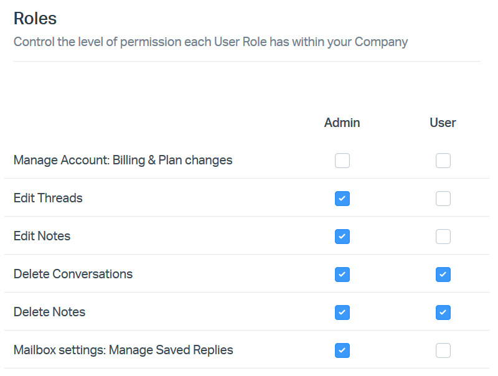Select the Manage Account: Billing & Plan changes label
The image size is (498, 376).
[123, 160]
